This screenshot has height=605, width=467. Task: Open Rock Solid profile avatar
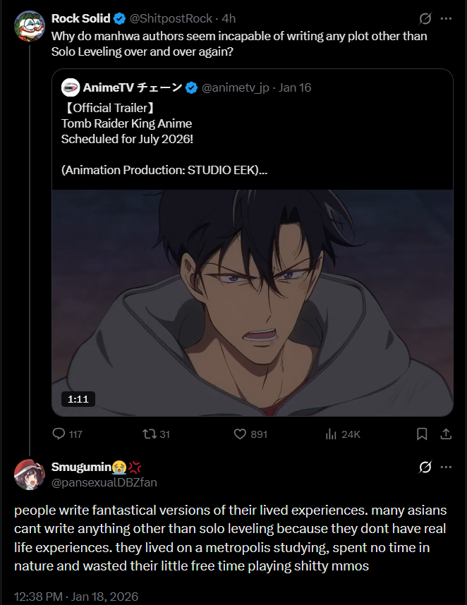coord(30,27)
